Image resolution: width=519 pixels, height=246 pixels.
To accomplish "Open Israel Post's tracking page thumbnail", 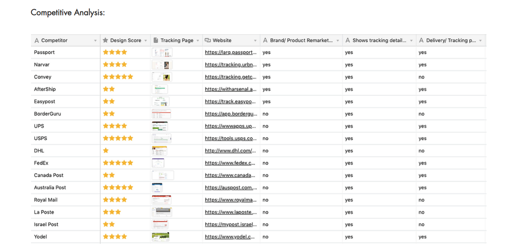I will click(160, 224).
